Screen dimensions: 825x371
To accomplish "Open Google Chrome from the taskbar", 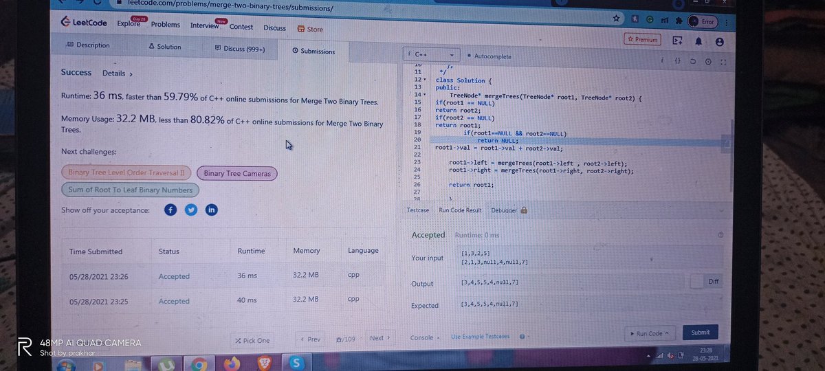I will 199,363.
